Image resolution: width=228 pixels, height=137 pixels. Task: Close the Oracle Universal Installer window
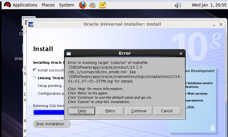point(221,24)
